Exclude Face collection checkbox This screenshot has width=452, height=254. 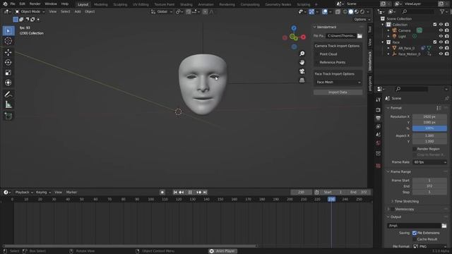pyautogui.click(x=435, y=42)
